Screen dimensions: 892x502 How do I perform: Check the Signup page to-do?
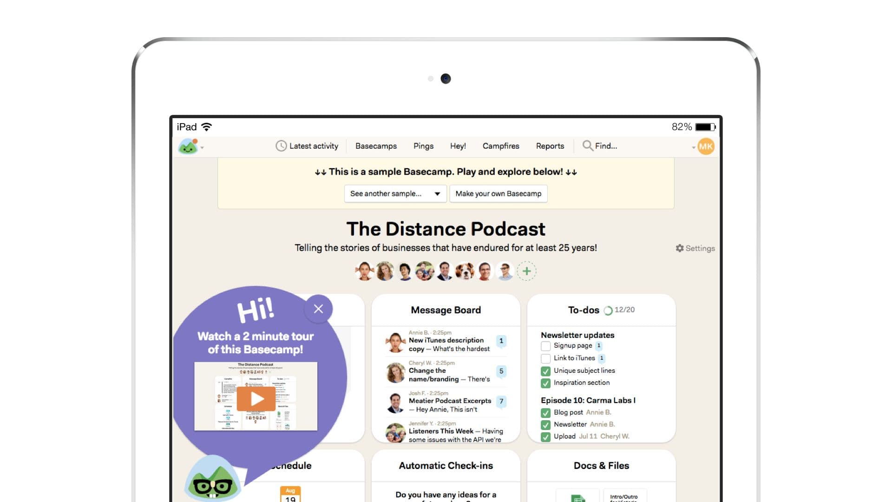pos(546,346)
